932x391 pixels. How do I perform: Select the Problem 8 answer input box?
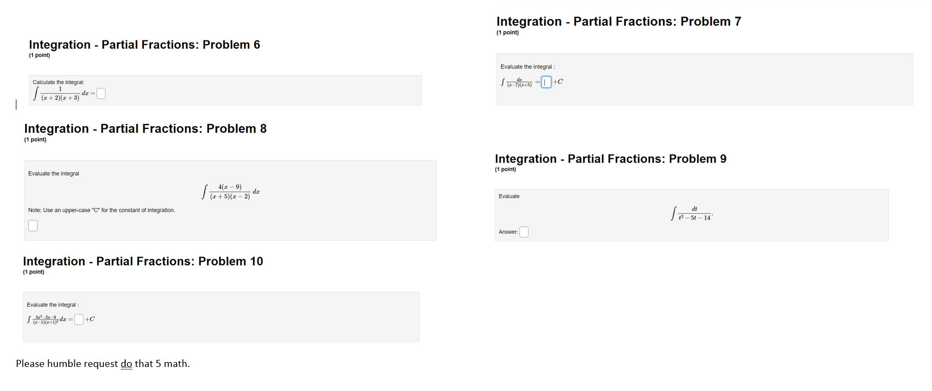click(33, 226)
